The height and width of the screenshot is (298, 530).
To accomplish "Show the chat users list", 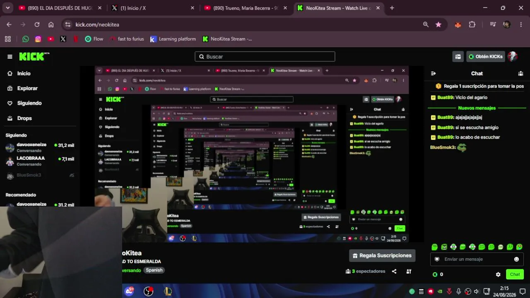I will (x=520, y=73).
